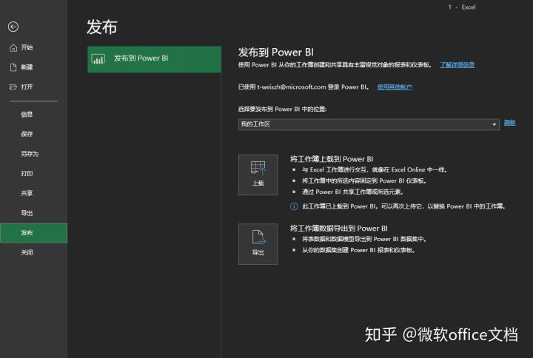The image size is (533, 358).
Task: Click the export icon button 导出
Action: pyautogui.click(x=258, y=244)
